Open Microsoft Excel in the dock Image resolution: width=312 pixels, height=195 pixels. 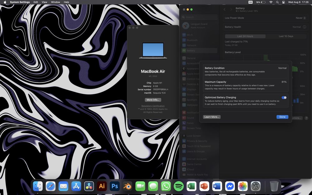pos(192,186)
